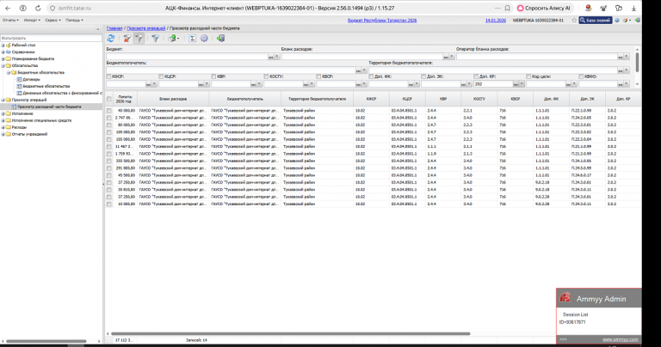This screenshot has width=661, height=347.
Task: Open the Договоры document item
Action: click(31, 79)
